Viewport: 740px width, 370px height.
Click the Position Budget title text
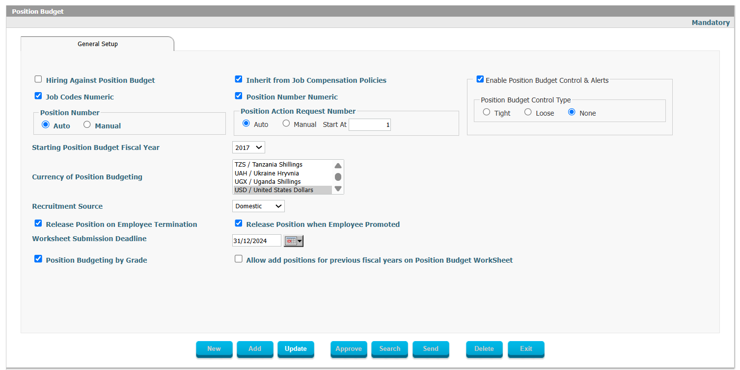point(38,11)
